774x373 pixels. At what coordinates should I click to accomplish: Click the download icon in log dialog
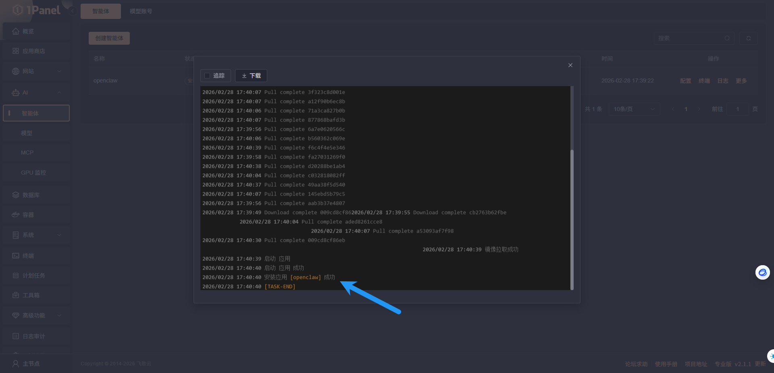(x=244, y=76)
